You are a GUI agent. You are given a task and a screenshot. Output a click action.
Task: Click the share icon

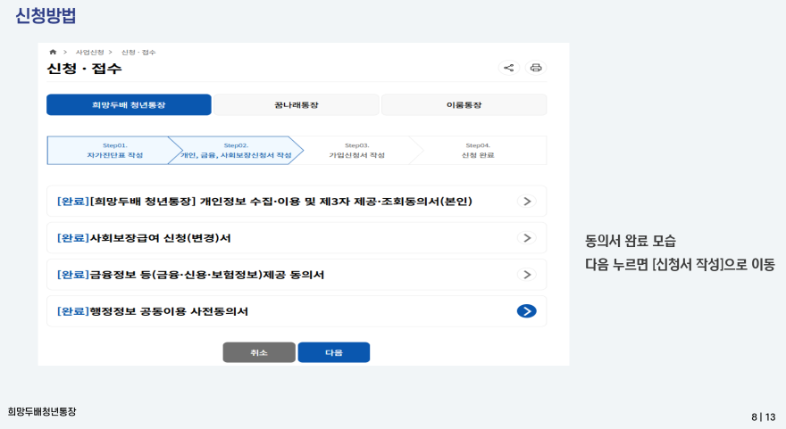tap(509, 68)
